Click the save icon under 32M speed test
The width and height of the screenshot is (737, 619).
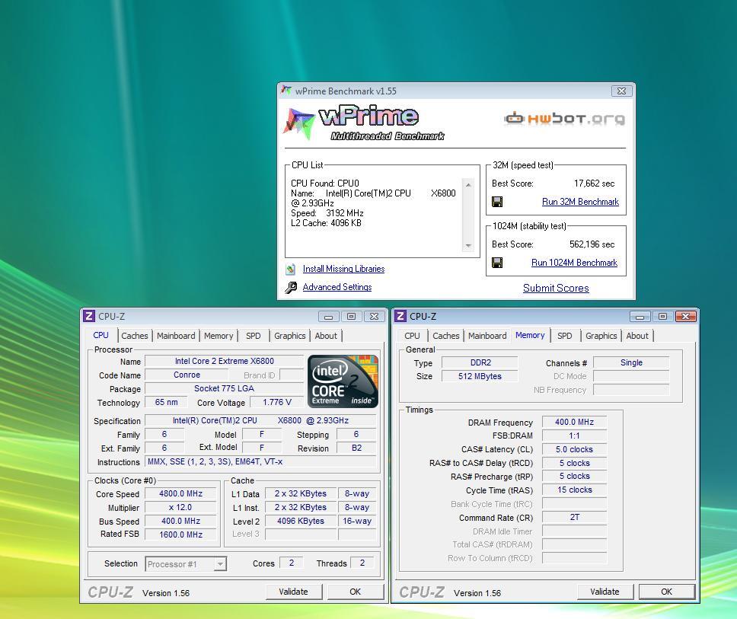coord(497,202)
